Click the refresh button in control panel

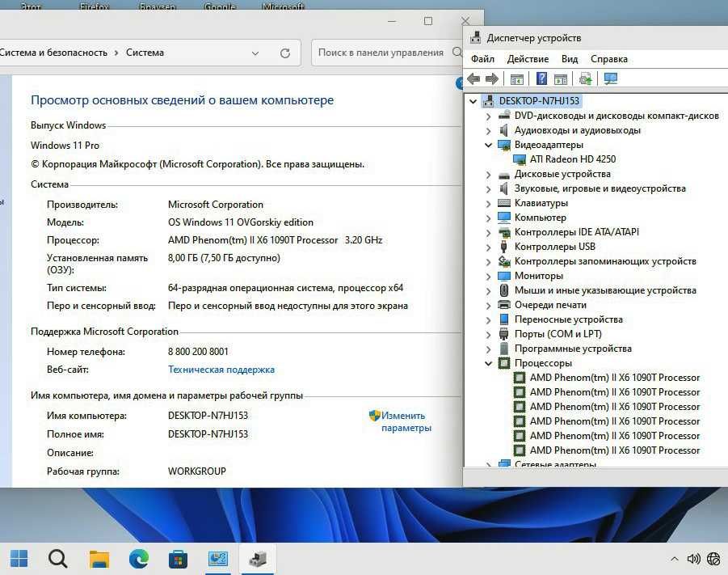point(285,53)
